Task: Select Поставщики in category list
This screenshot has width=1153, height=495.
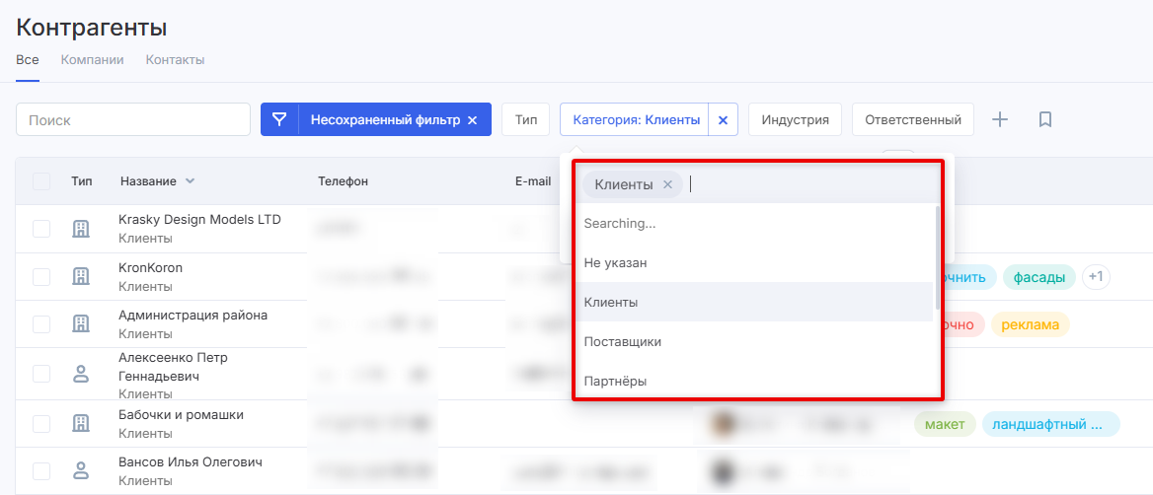Action: [623, 341]
